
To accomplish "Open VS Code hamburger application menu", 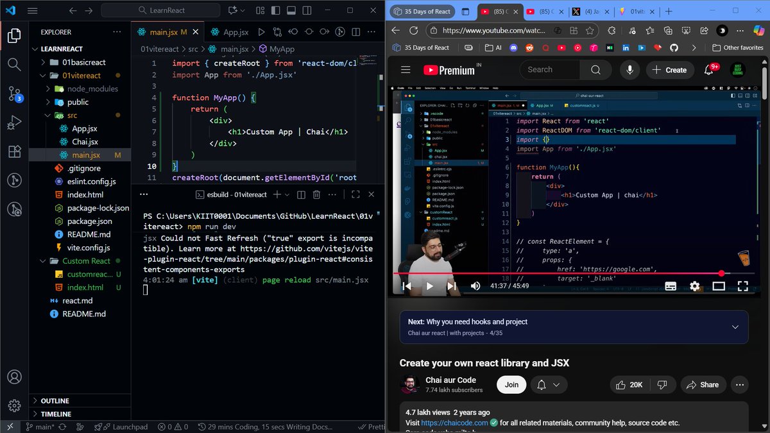I will (x=33, y=11).
